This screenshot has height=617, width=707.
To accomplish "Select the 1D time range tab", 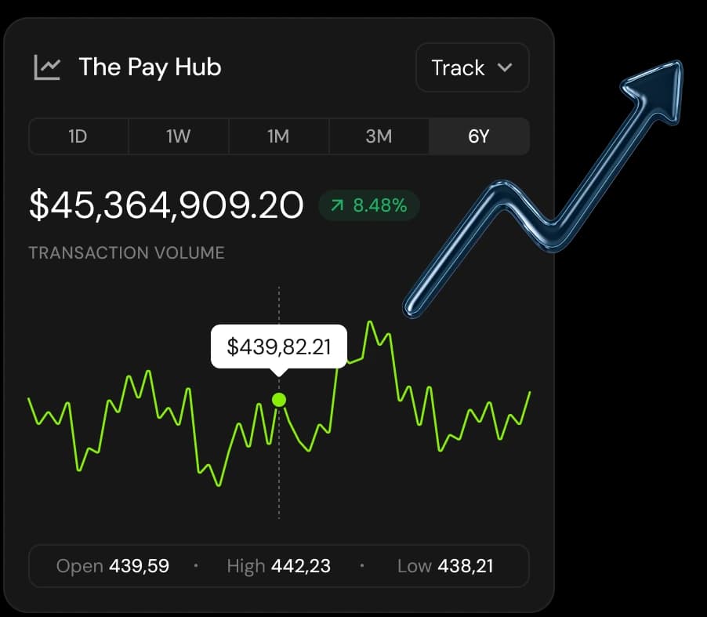I will point(78,136).
